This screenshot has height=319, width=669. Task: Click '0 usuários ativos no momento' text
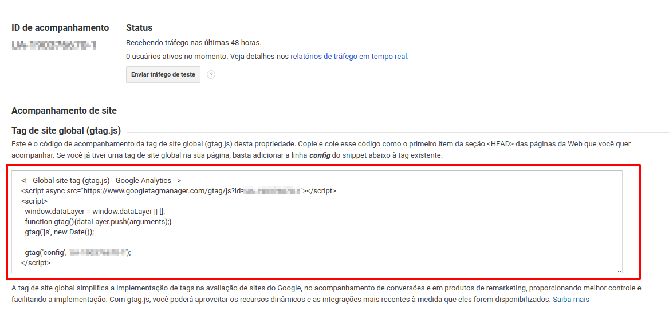tap(178, 56)
